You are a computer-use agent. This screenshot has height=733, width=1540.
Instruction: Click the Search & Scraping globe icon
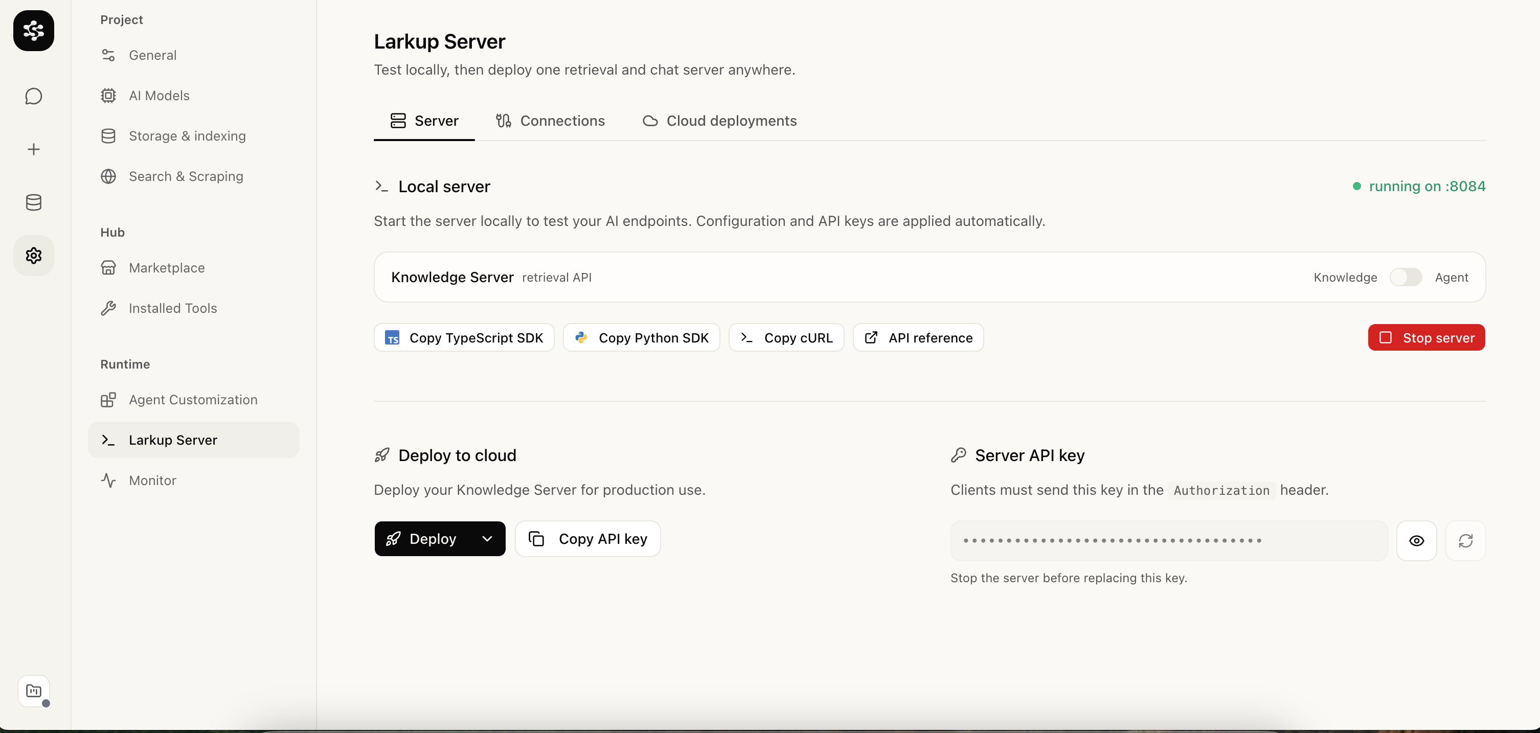coord(108,176)
